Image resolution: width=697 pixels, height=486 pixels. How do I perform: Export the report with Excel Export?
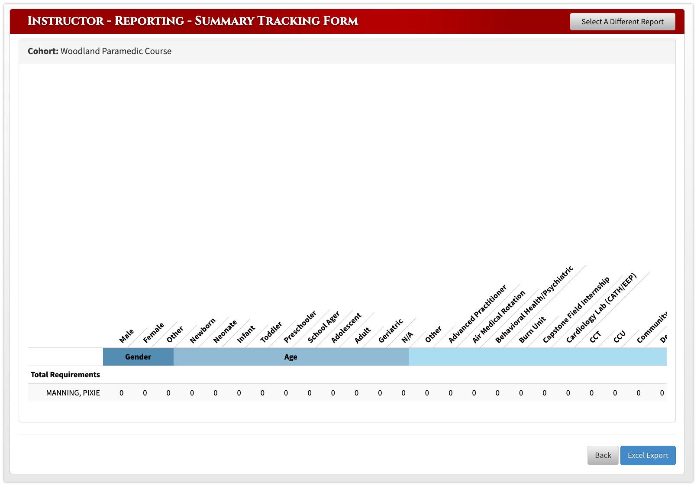coord(648,455)
